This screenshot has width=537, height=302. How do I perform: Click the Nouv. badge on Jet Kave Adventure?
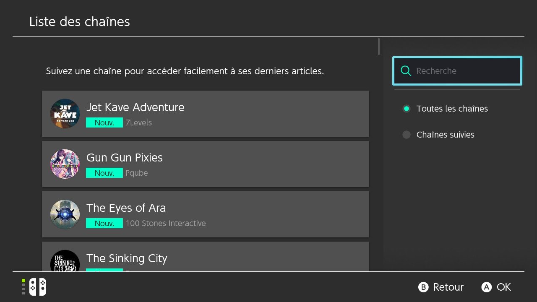pos(104,122)
